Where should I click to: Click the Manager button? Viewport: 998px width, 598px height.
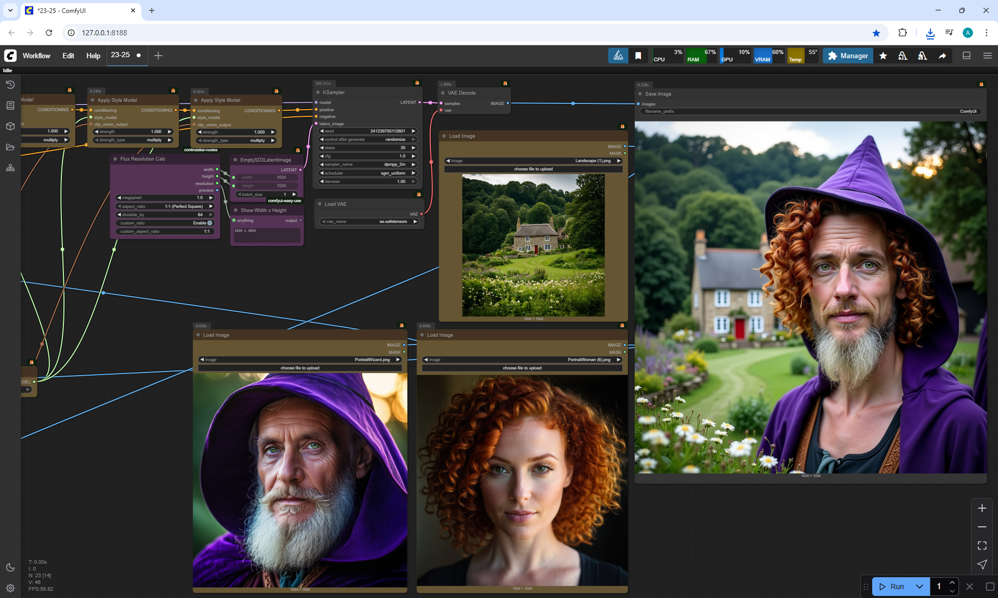[848, 56]
